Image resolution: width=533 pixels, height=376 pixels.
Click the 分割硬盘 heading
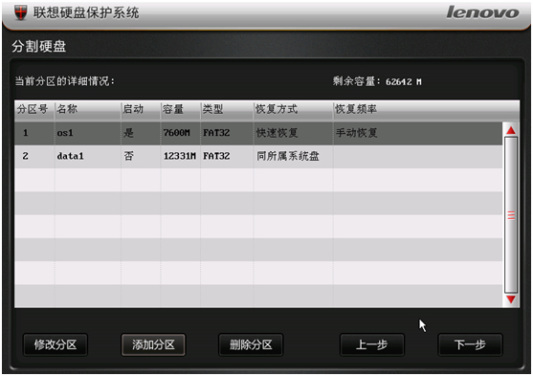pos(39,46)
